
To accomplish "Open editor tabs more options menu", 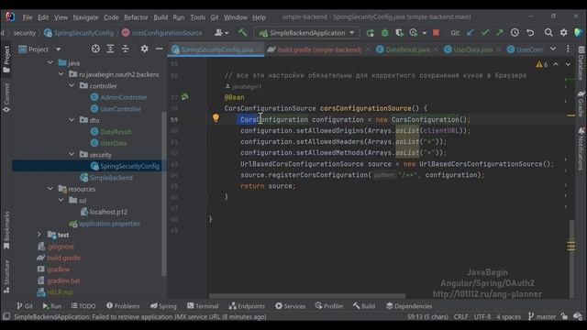I will click(x=568, y=49).
